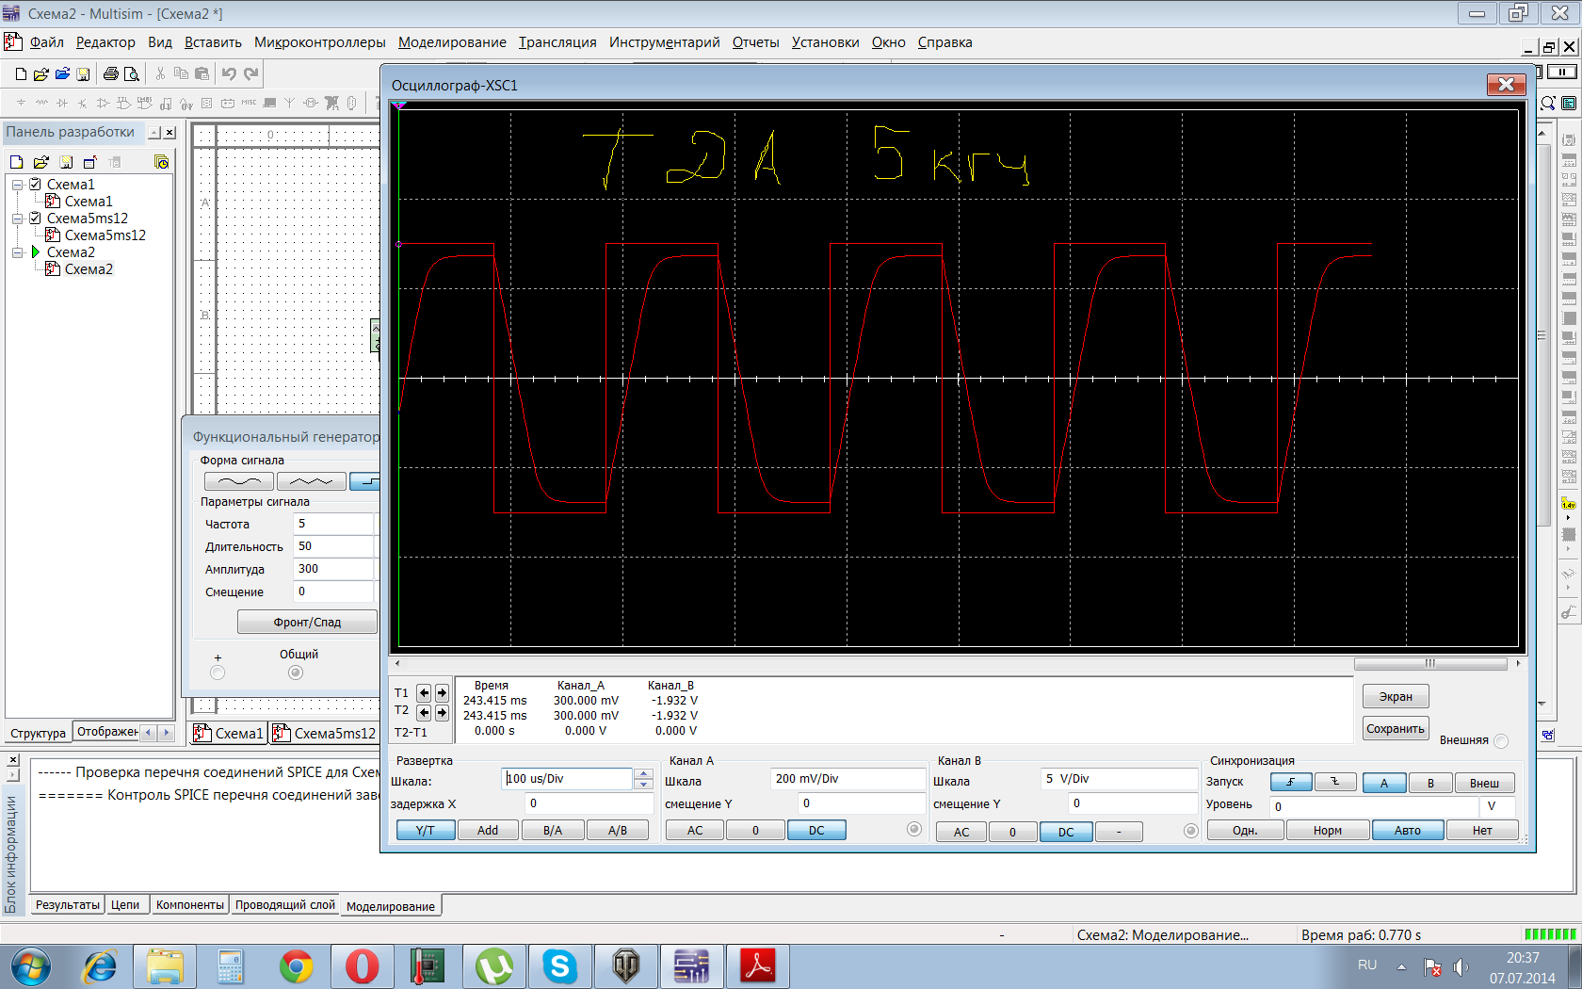Click the Сохранить button on oscilloscope
Image resolution: width=1582 pixels, height=989 pixels.
(x=1396, y=729)
